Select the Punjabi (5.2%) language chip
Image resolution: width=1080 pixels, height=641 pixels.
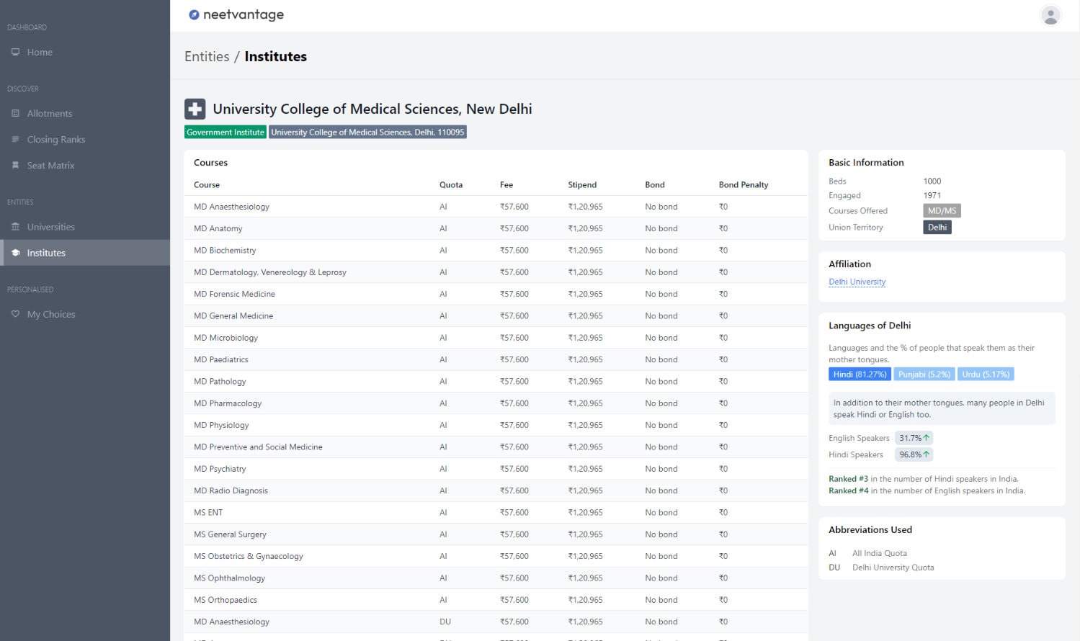point(924,374)
